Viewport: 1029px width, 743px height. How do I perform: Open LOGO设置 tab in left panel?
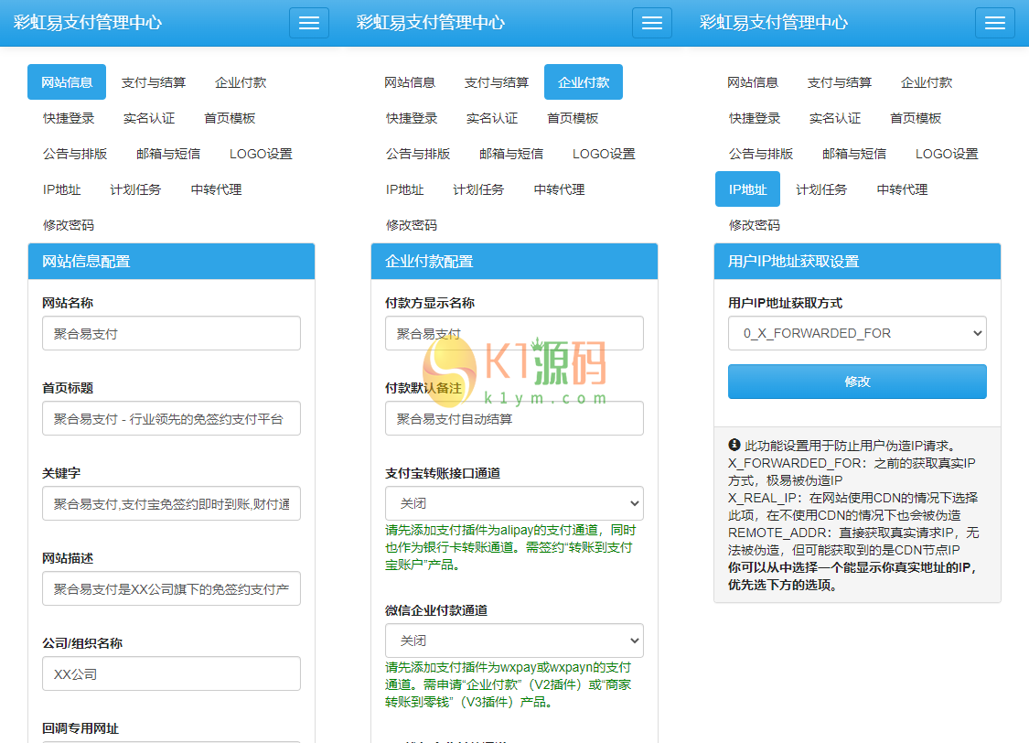(262, 154)
